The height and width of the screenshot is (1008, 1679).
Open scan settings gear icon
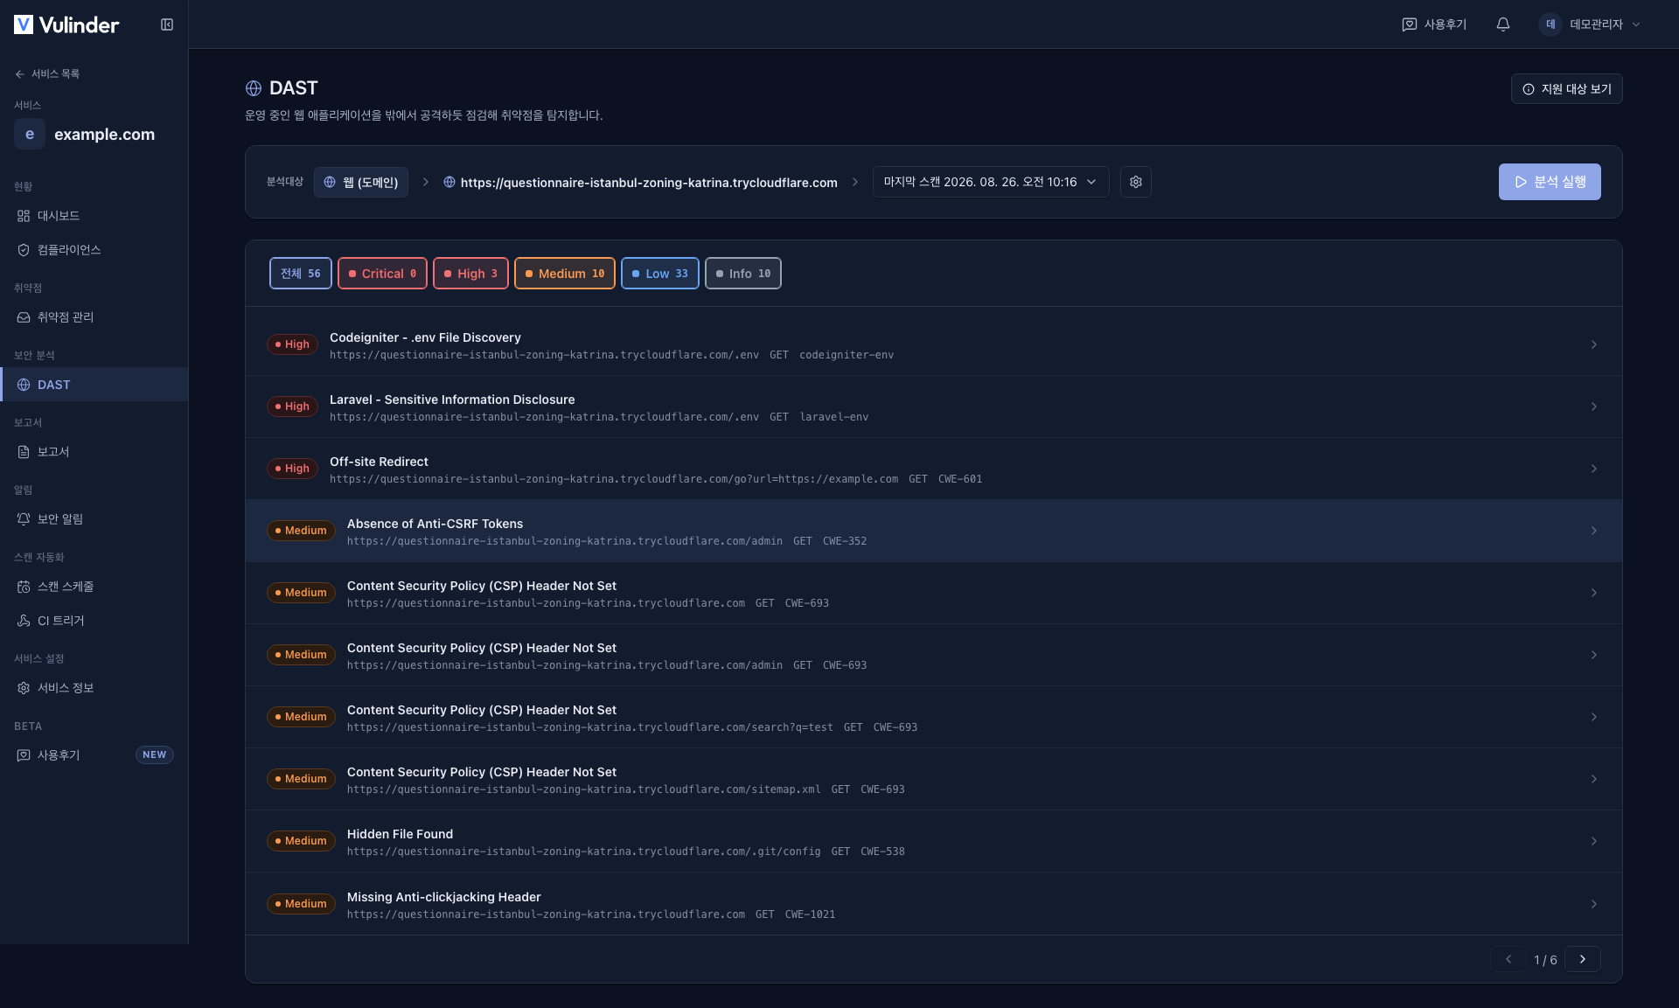tap(1136, 182)
